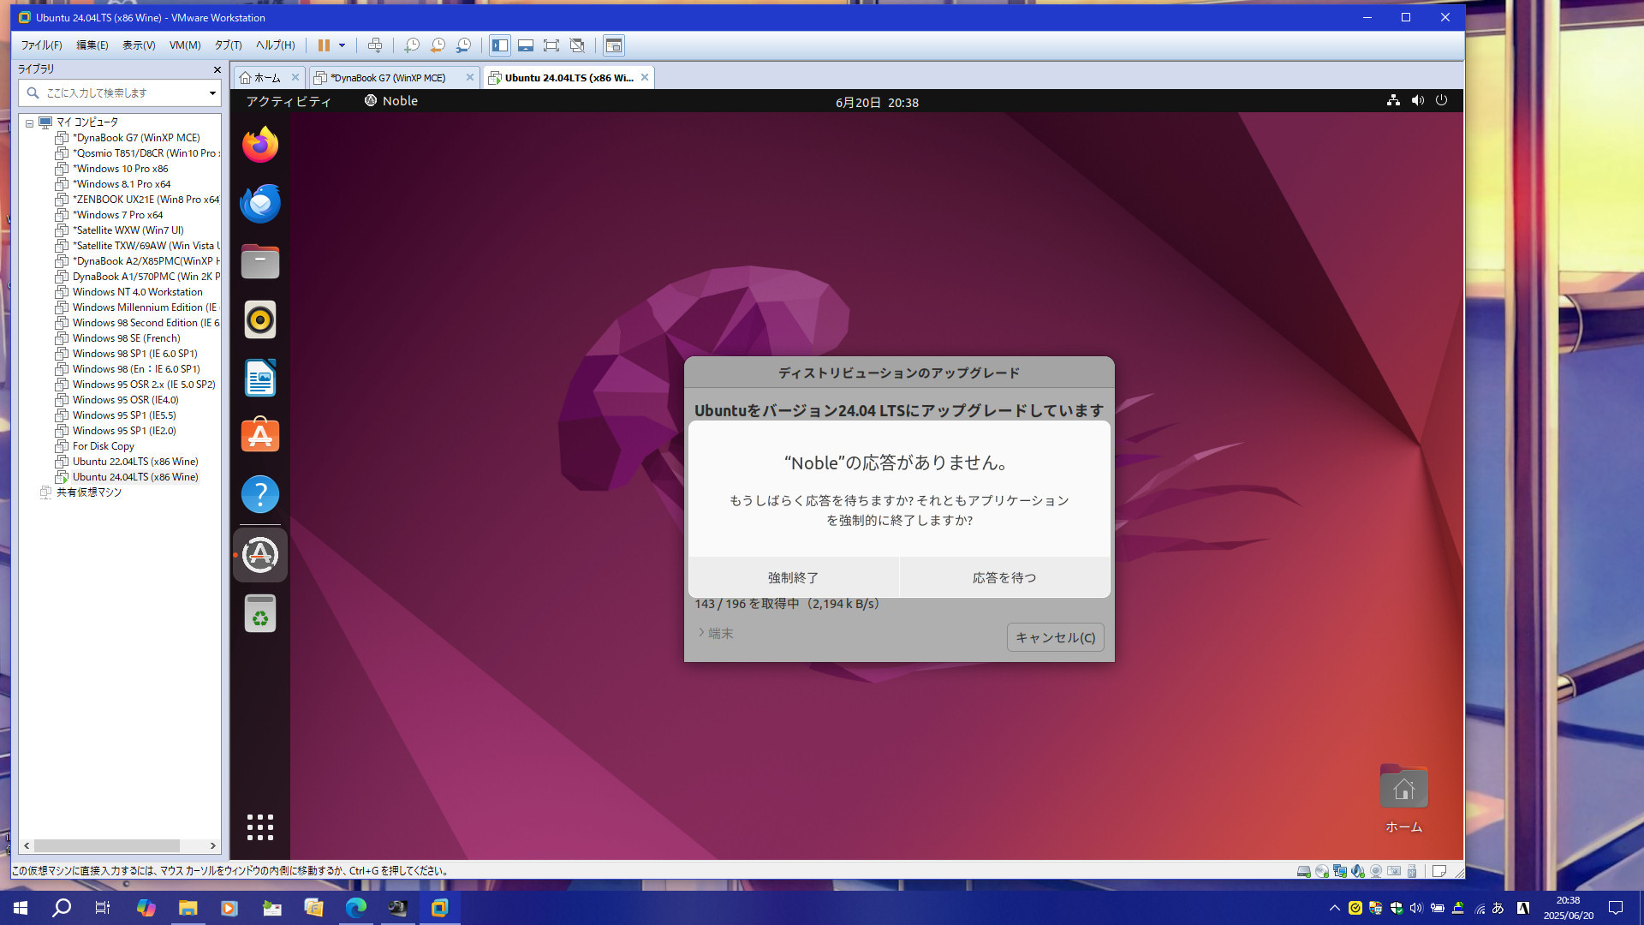Image resolution: width=1644 pixels, height=925 pixels.
Task: Click the date and time 6月20日 20:38
Action: pyautogui.click(x=877, y=102)
